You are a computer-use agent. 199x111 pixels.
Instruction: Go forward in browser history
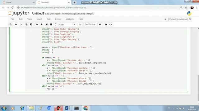[x=8, y=7]
